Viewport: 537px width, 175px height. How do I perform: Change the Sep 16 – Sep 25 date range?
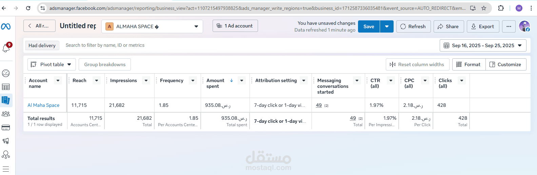[x=483, y=45]
